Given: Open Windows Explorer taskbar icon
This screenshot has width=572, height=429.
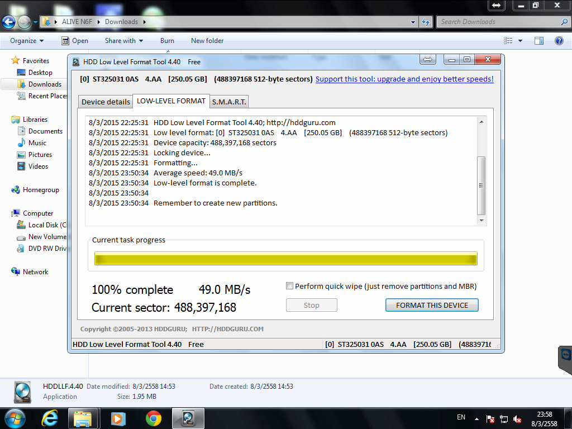Looking at the screenshot, I should (83, 418).
